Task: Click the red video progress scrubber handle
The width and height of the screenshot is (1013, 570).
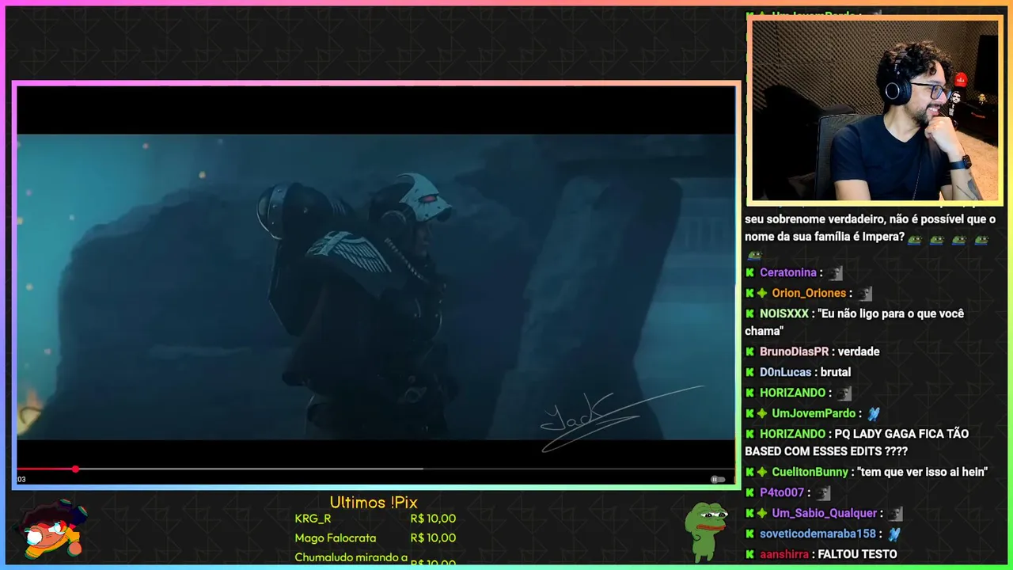Action: coord(75,469)
